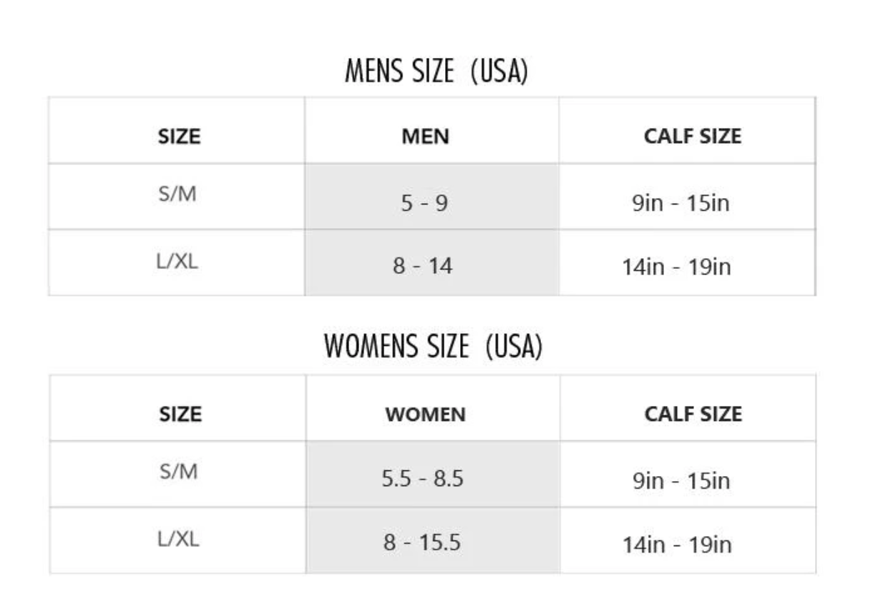Click the womens 8 - 15.5 size cell

pos(433,540)
